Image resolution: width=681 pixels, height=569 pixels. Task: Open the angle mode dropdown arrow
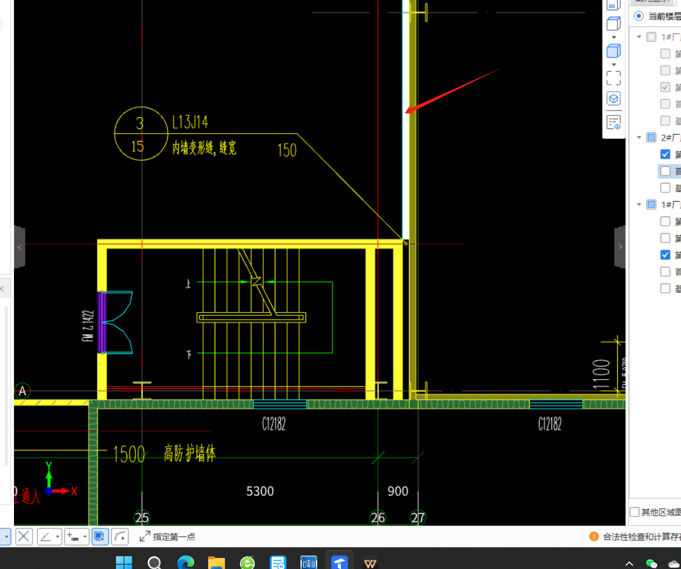(x=58, y=537)
